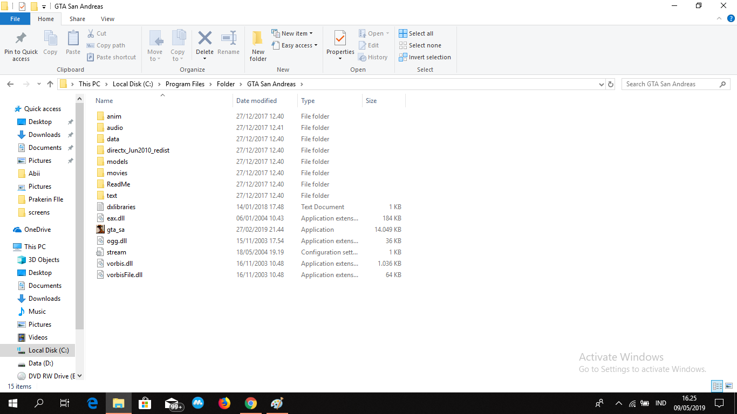Open the address bar history dropdown
This screenshot has height=414, width=737.
pyautogui.click(x=602, y=84)
